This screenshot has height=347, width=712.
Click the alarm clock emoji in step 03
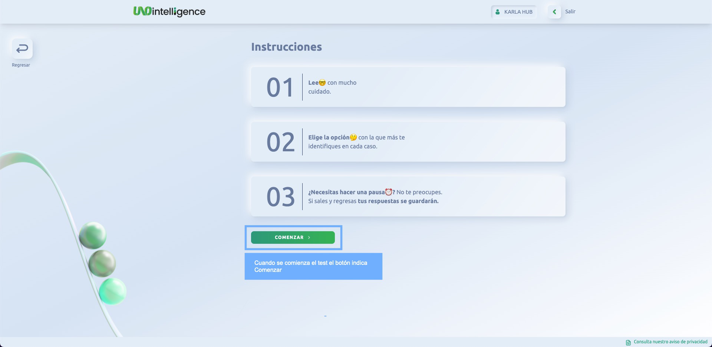coord(388,192)
